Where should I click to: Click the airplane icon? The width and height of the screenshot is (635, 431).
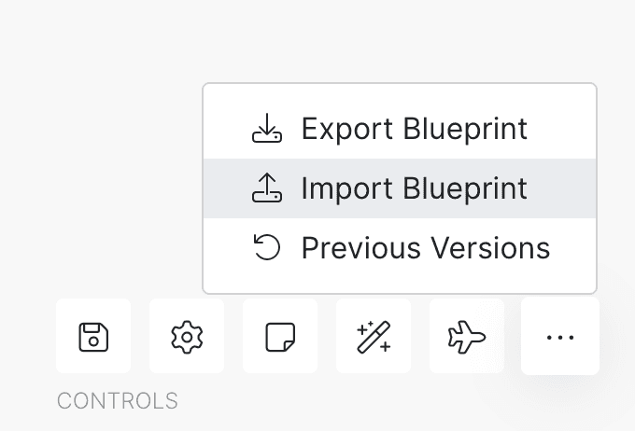(x=467, y=337)
